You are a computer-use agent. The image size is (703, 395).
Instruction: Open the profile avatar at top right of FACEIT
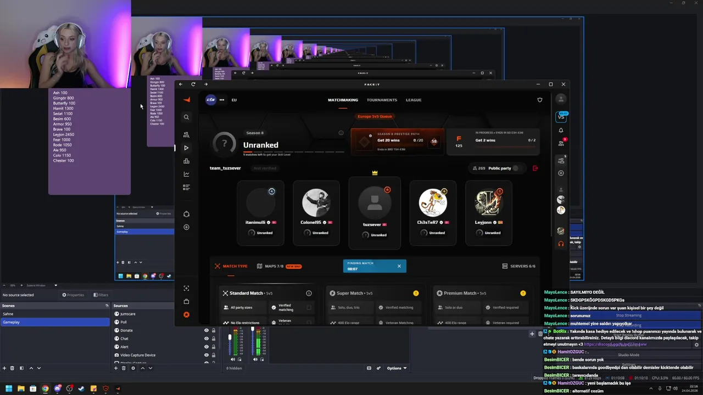pos(561,99)
